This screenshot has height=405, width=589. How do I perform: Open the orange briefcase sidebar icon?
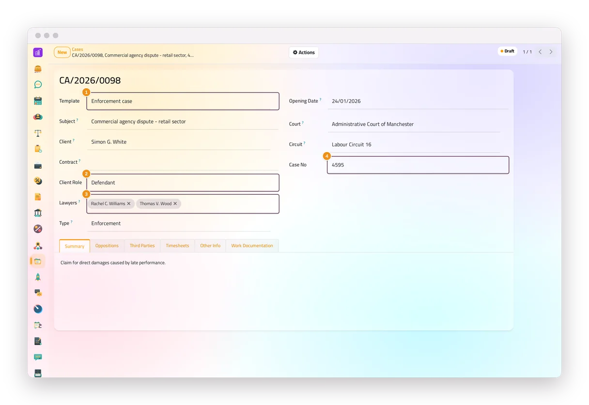coord(38,69)
